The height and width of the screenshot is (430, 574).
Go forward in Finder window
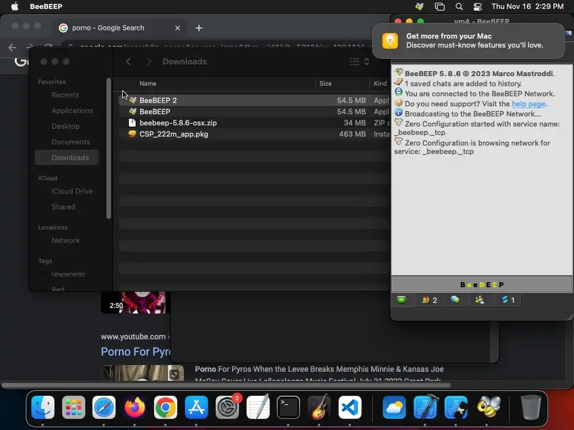tap(149, 62)
